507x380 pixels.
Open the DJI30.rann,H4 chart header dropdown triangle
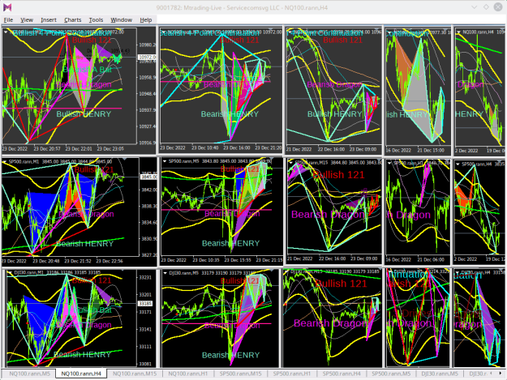coord(458,272)
